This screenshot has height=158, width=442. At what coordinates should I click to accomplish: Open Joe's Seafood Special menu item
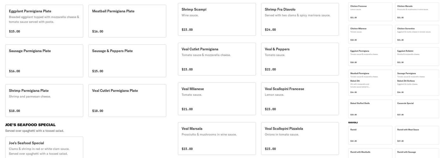44,148
